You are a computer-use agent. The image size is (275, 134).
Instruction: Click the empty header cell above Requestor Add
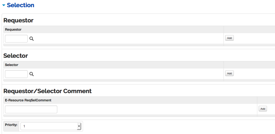tap(249, 30)
